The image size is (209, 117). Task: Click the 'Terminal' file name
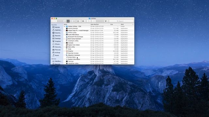71,61
